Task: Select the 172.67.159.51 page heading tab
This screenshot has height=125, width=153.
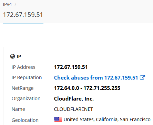Action: point(23,15)
